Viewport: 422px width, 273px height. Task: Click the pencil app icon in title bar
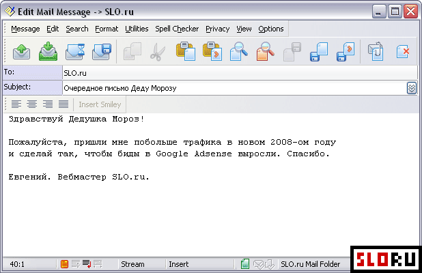click(x=10, y=11)
